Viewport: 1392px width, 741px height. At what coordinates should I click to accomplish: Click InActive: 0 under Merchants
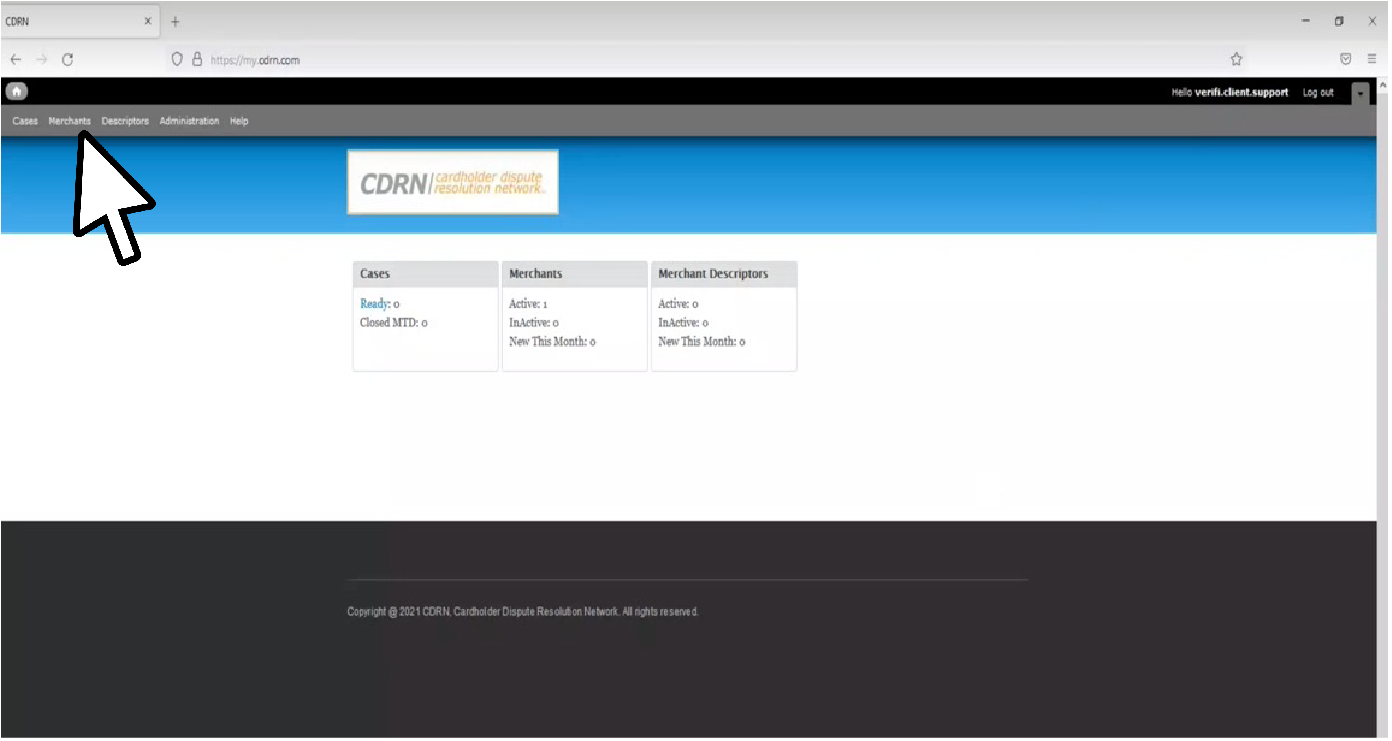pos(534,323)
